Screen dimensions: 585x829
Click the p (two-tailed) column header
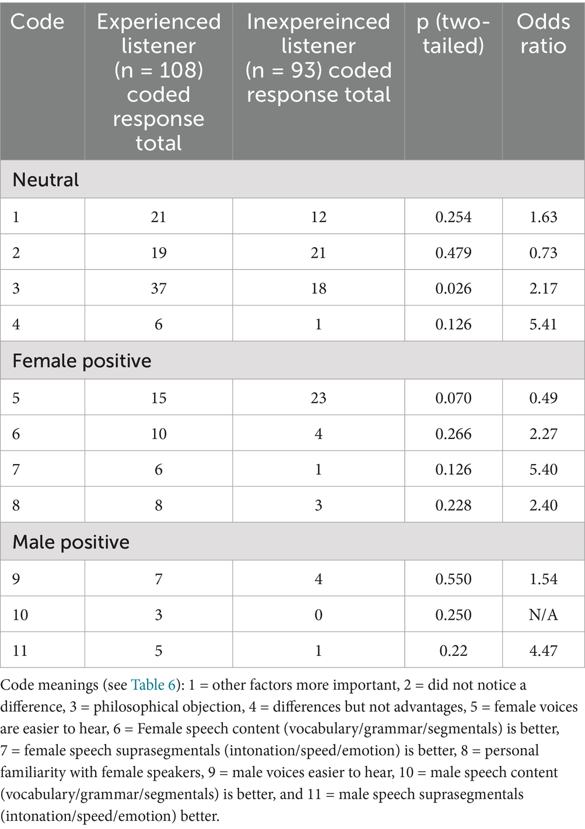point(453,34)
